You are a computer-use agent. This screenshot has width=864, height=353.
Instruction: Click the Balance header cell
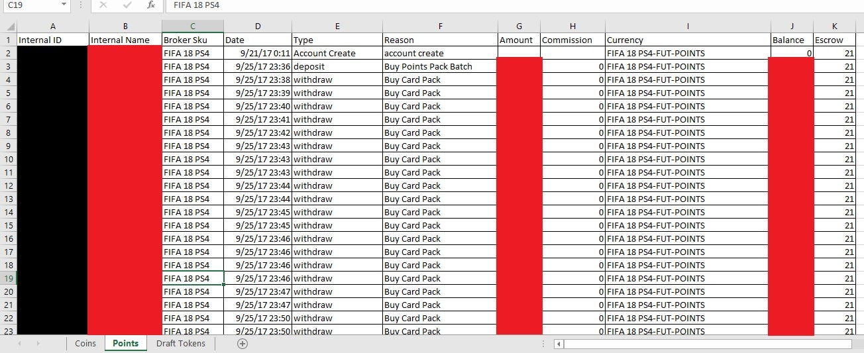point(792,40)
